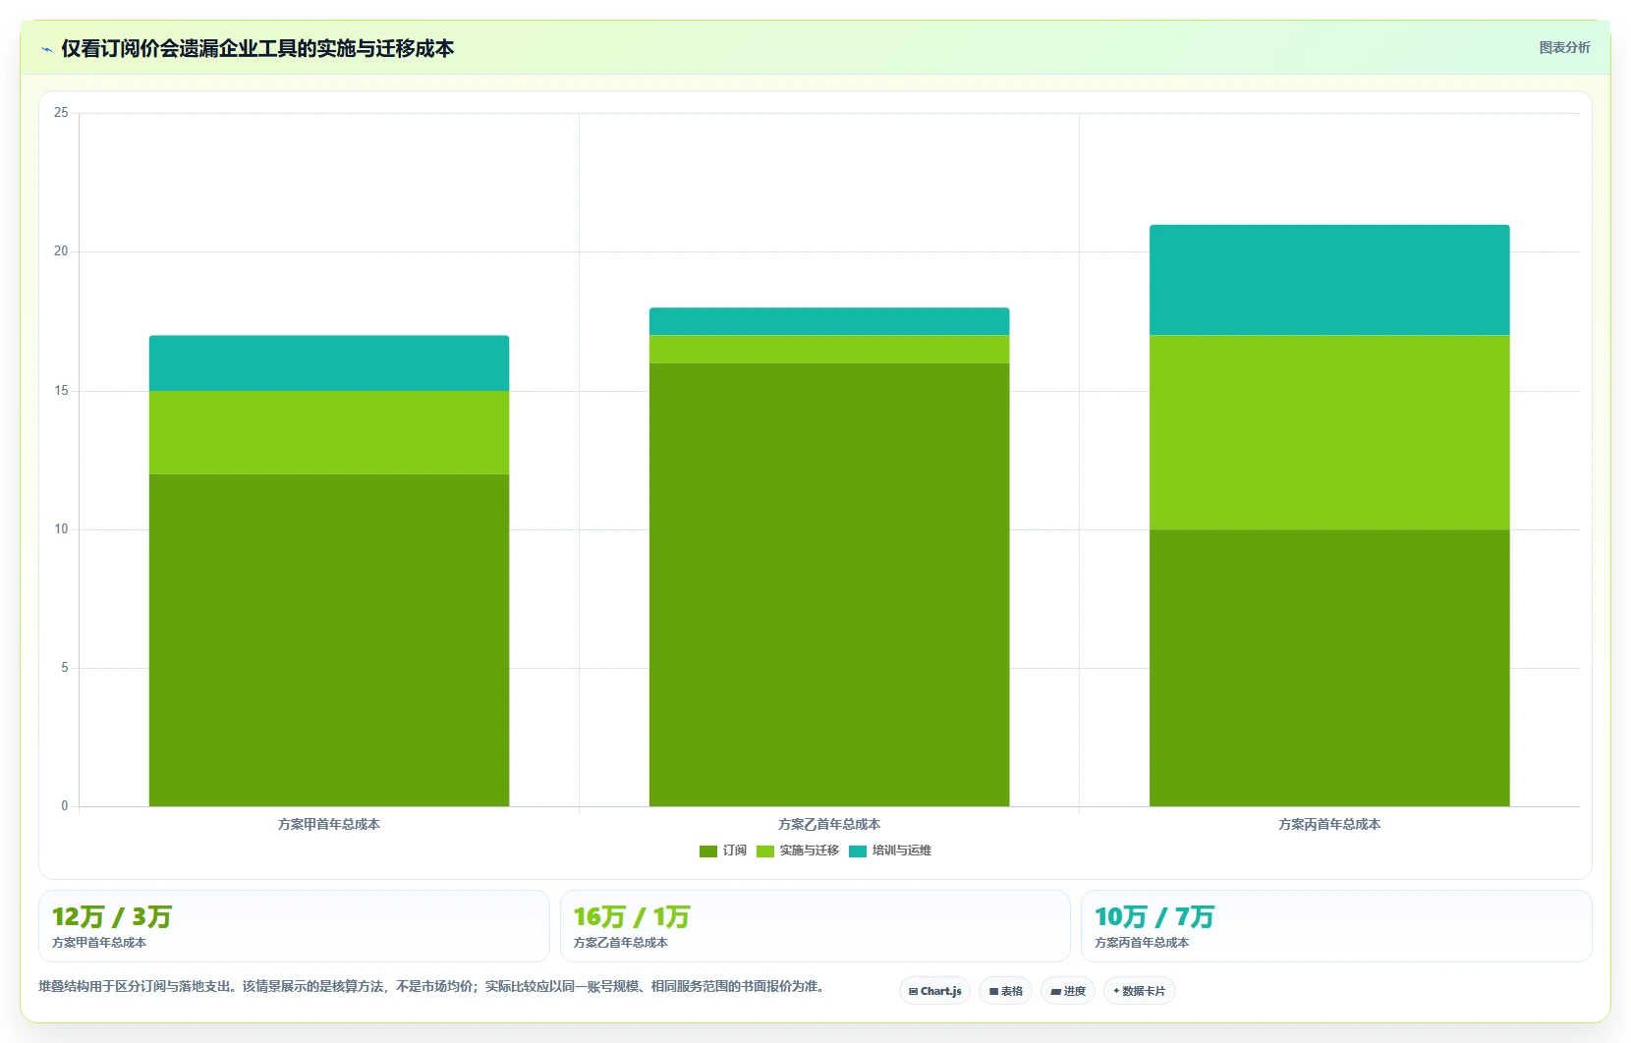Open the 图表分析 label in the header
This screenshot has width=1631, height=1043.
(x=1564, y=47)
